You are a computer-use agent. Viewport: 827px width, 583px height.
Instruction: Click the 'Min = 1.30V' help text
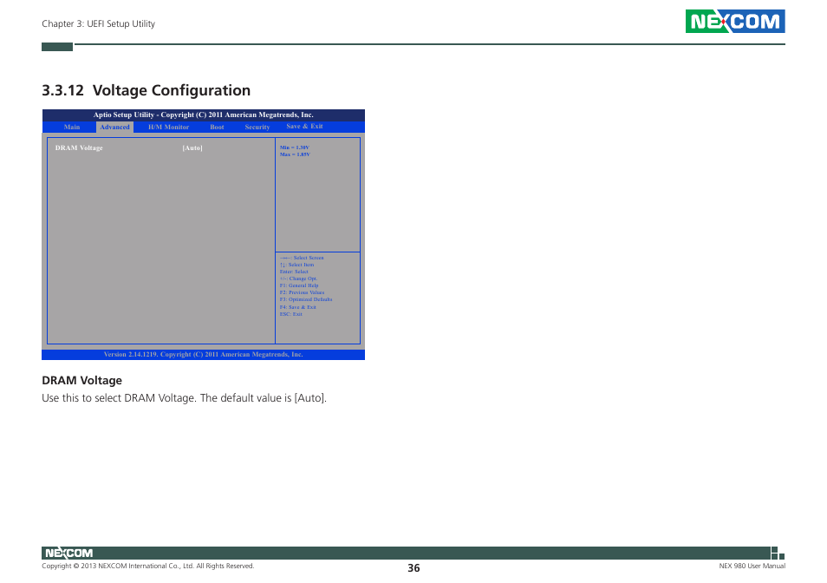point(294,147)
